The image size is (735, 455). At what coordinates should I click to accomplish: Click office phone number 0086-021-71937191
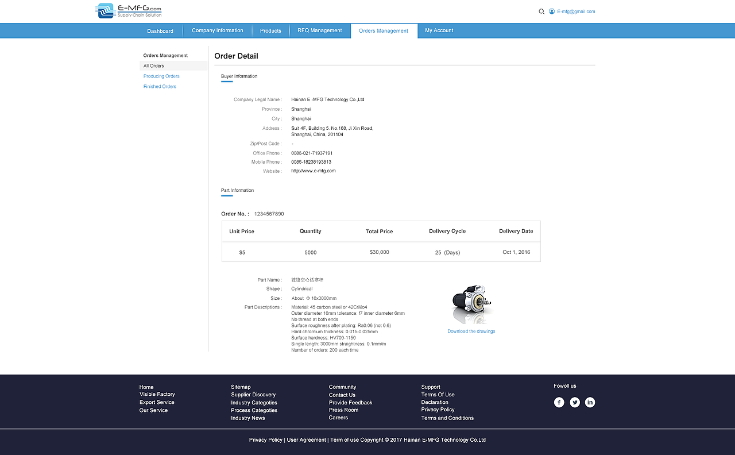(312, 153)
